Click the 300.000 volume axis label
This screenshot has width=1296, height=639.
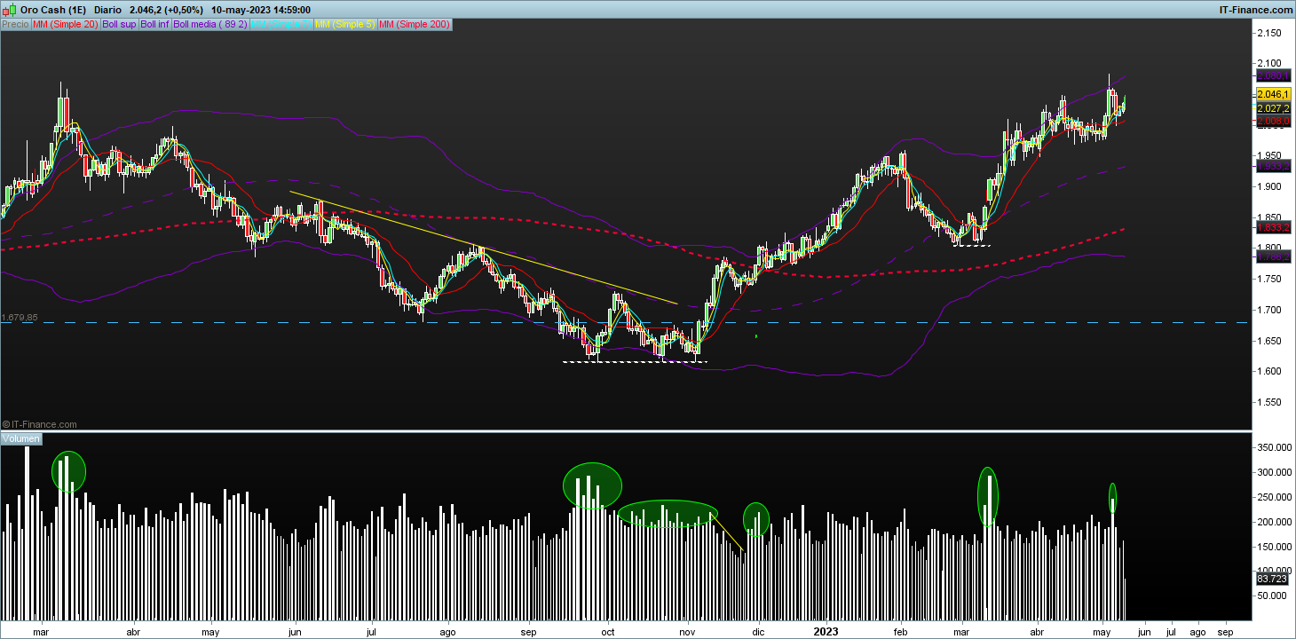point(1273,472)
